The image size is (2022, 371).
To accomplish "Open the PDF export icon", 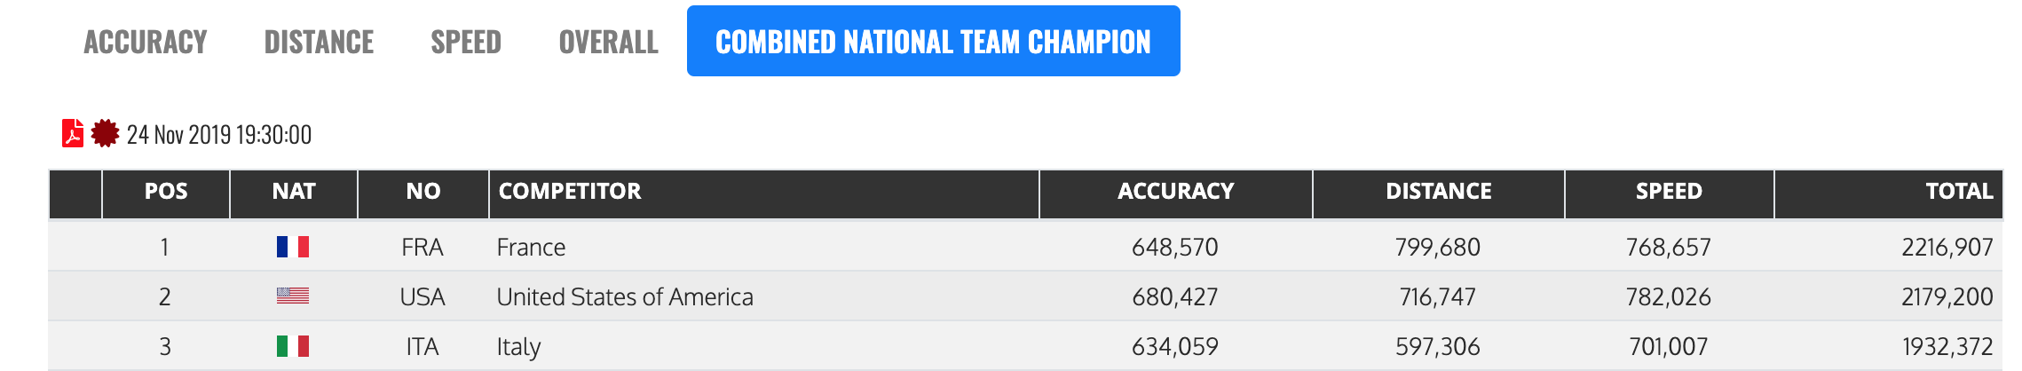I will tap(73, 134).
